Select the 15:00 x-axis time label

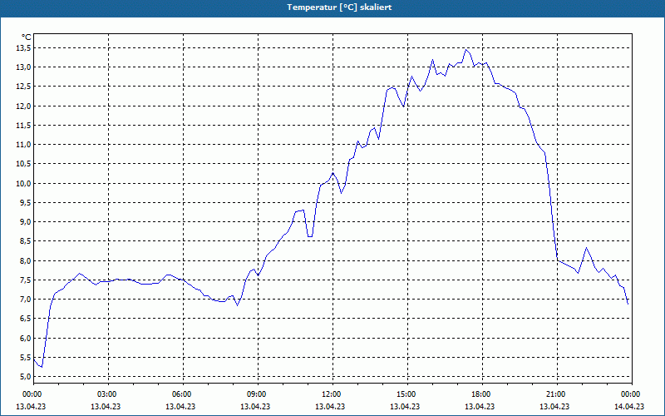pyautogui.click(x=407, y=394)
